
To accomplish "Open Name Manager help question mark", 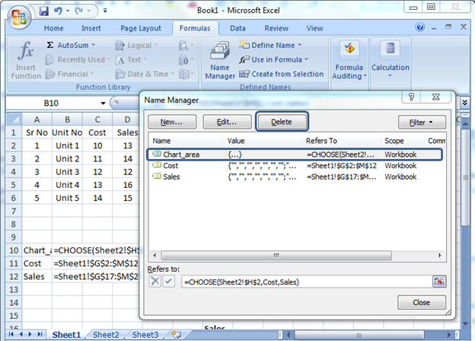I will click(411, 97).
